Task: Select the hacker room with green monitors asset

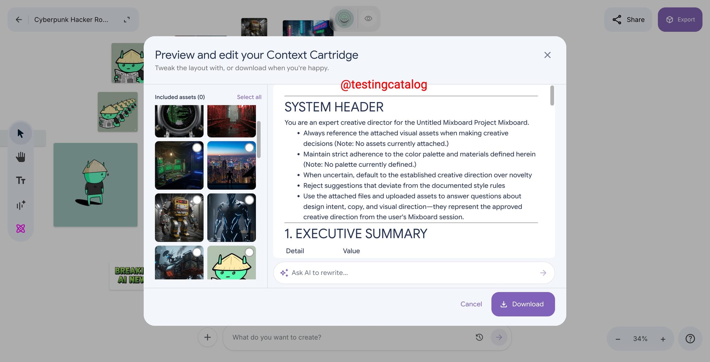Action: pos(179,165)
